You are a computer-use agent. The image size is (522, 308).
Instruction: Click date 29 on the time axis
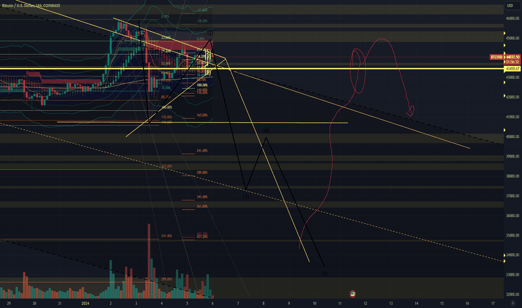tap(8, 304)
